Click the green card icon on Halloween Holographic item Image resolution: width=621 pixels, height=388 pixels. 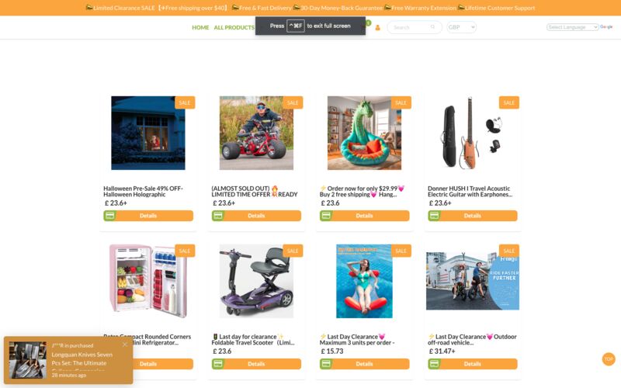click(109, 216)
